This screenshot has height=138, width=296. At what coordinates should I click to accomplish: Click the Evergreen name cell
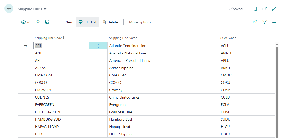(163, 105)
